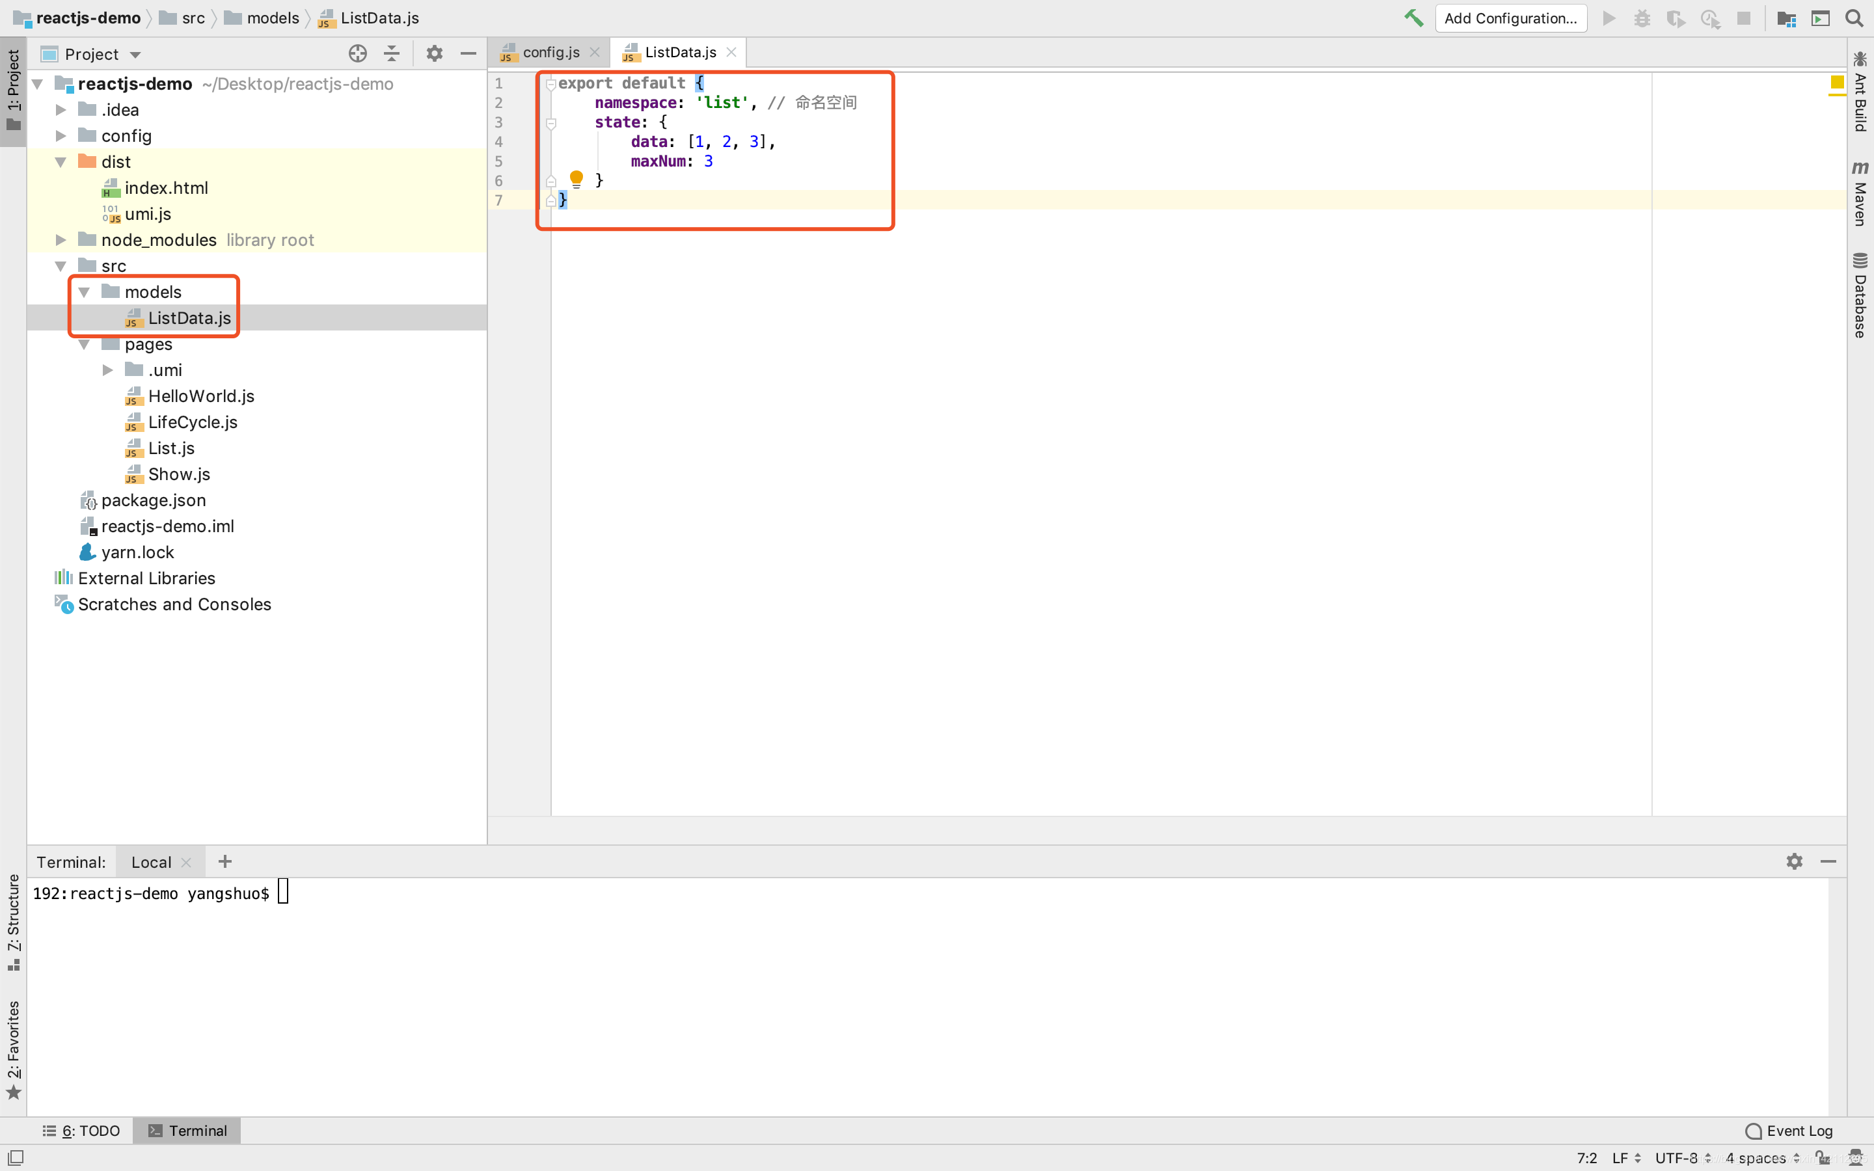
Task: Click tool window quick-access icon in status bar
Action: pyautogui.click(x=15, y=1157)
